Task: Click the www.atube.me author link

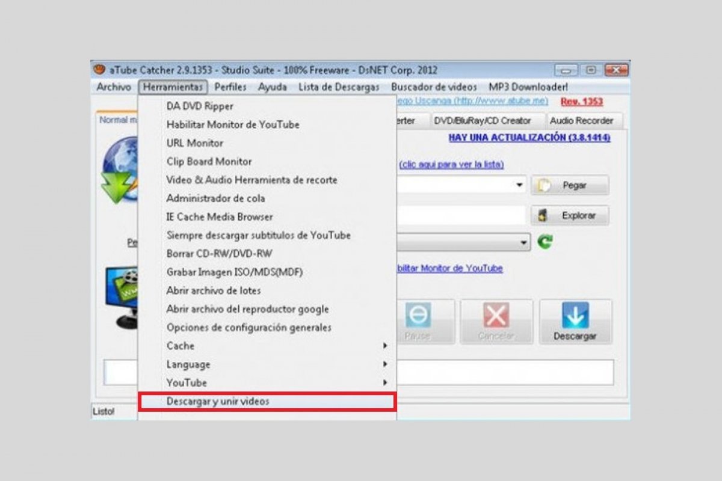Action: pyautogui.click(x=472, y=101)
